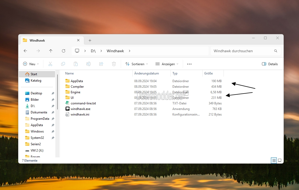This screenshot has height=190, width=299.
Task: Click D:\ breadcrumb in address bar
Action: [x=93, y=51]
